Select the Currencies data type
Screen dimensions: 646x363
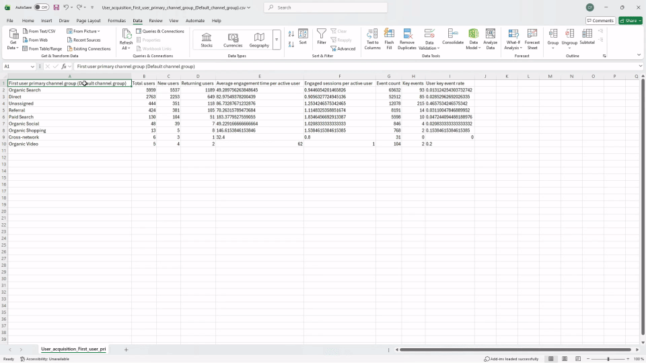pos(233,40)
